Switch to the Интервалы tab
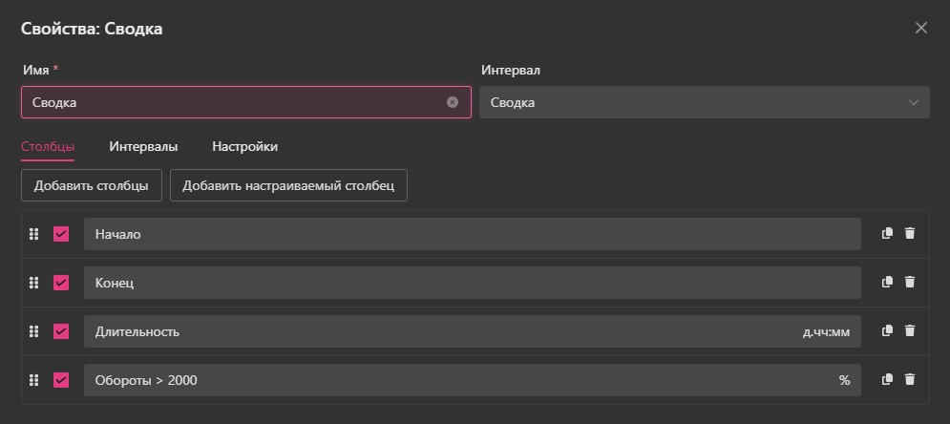Image resolution: width=950 pixels, height=424 pixels. point(143,147)
